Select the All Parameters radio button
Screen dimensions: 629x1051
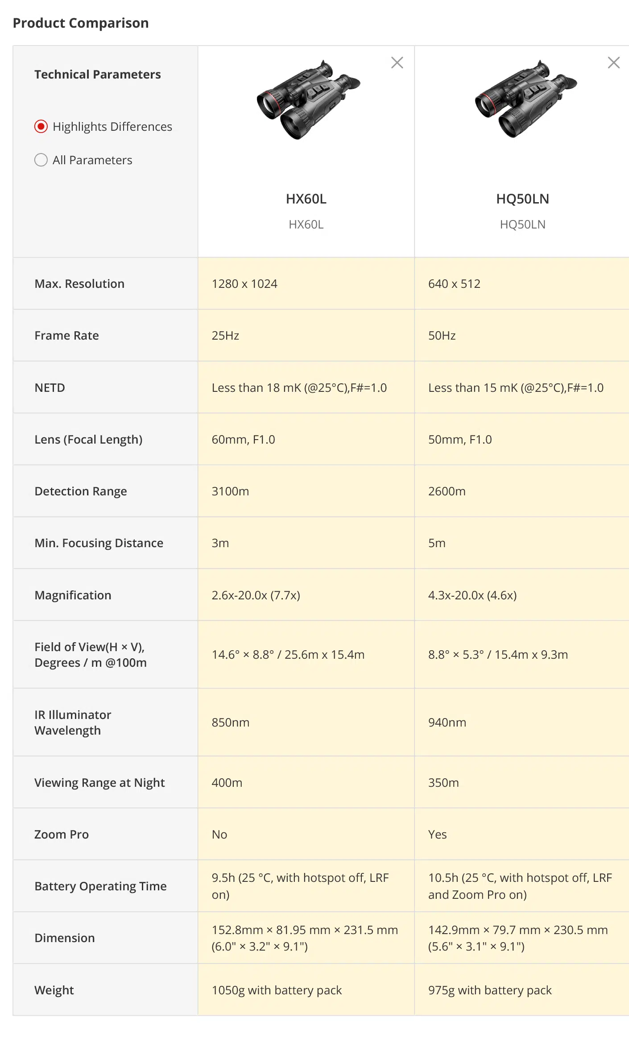[41, 160]
